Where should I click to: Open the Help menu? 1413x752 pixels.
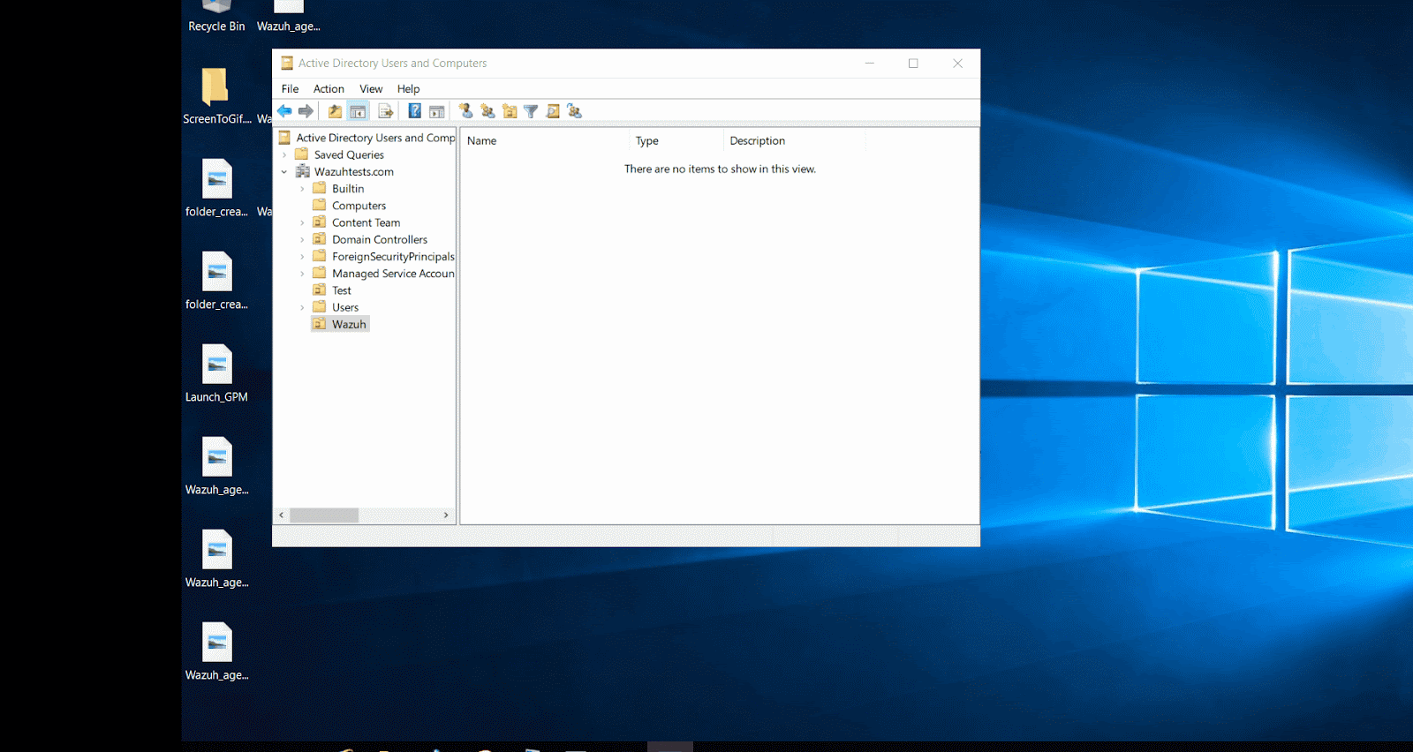(x=408, y=89)
